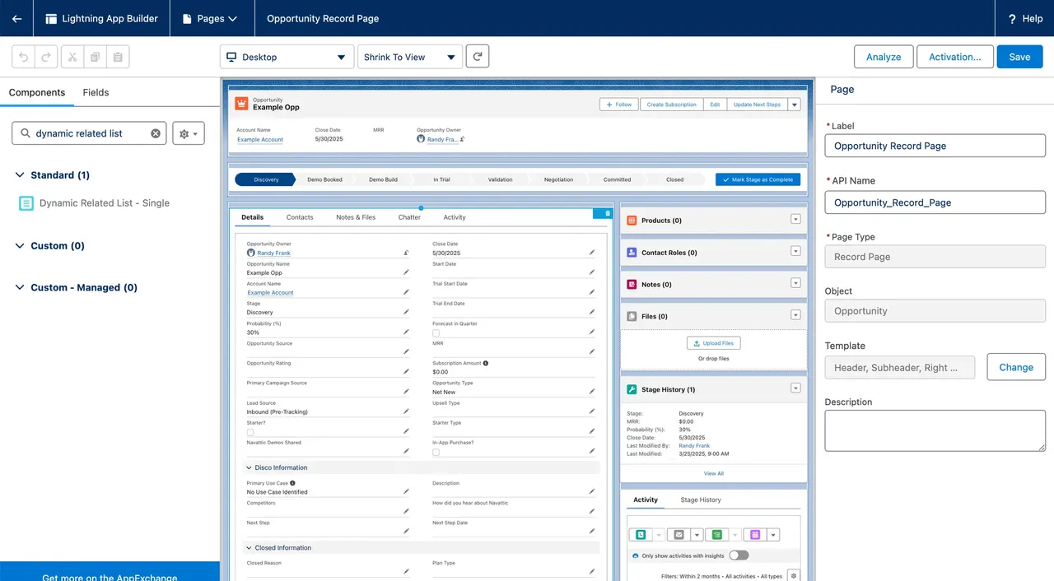Clear the component search with X icon
1054x581 pixels.
(x=156, y=133)
